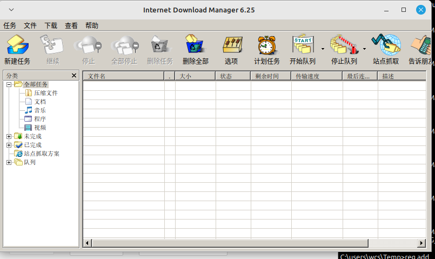Open dropdown arrow next to 停止队列

[x=364, y=49]
